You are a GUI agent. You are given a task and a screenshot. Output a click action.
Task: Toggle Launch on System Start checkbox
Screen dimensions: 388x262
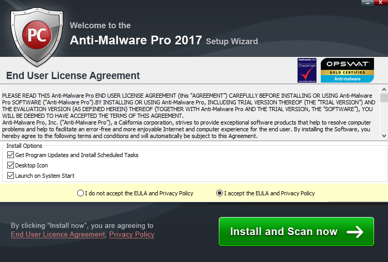[x=10, y=176]
